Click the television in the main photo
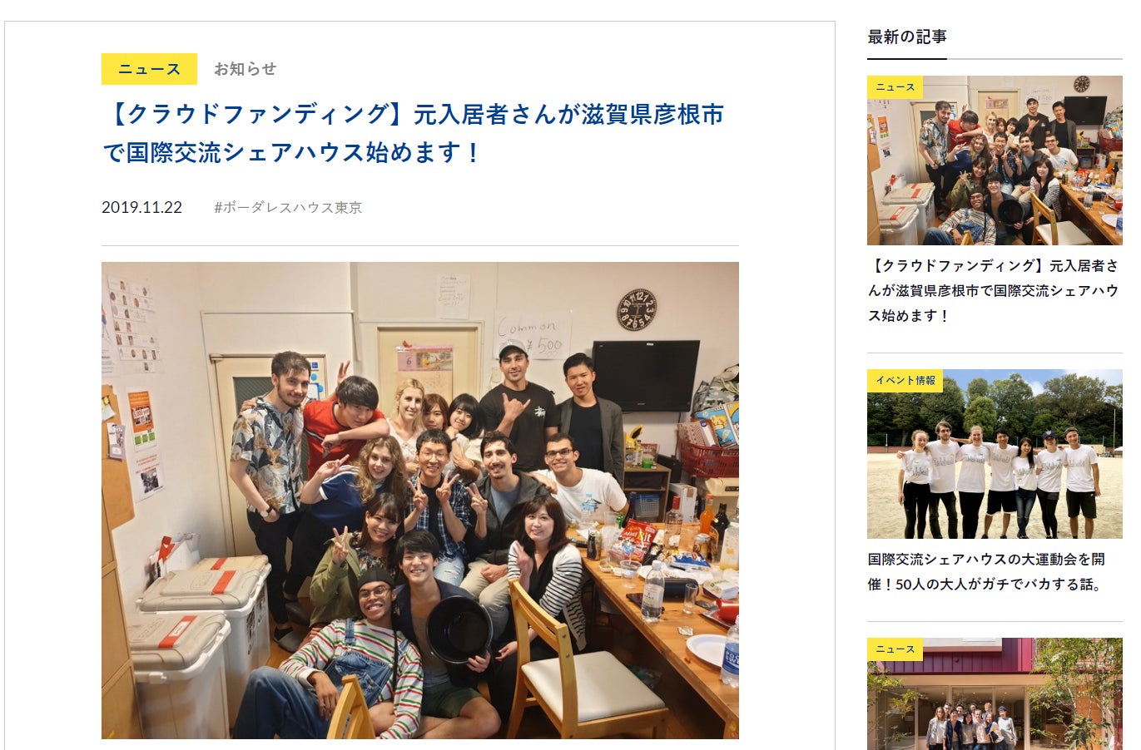Screen dimensions: 1141x750 point(646,375)
